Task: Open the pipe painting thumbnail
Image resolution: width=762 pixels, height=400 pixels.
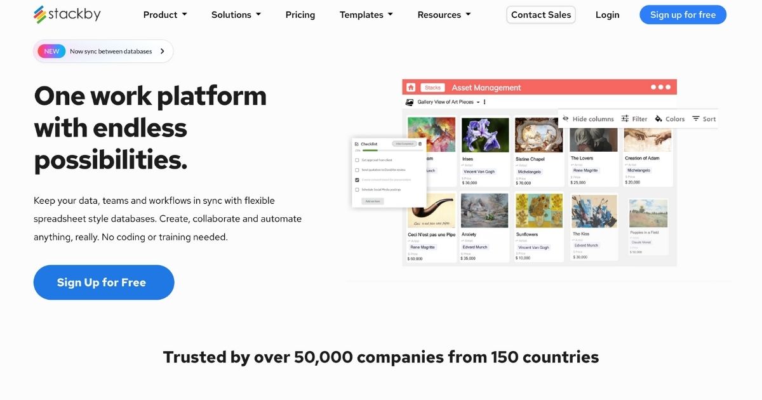Action: 432,211
